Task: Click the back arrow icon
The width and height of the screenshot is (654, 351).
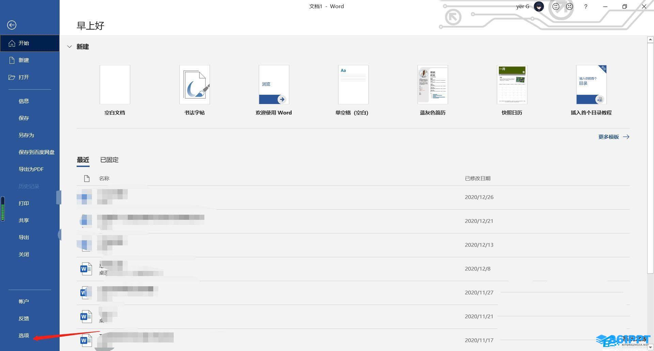Action: tap(12, 25)
